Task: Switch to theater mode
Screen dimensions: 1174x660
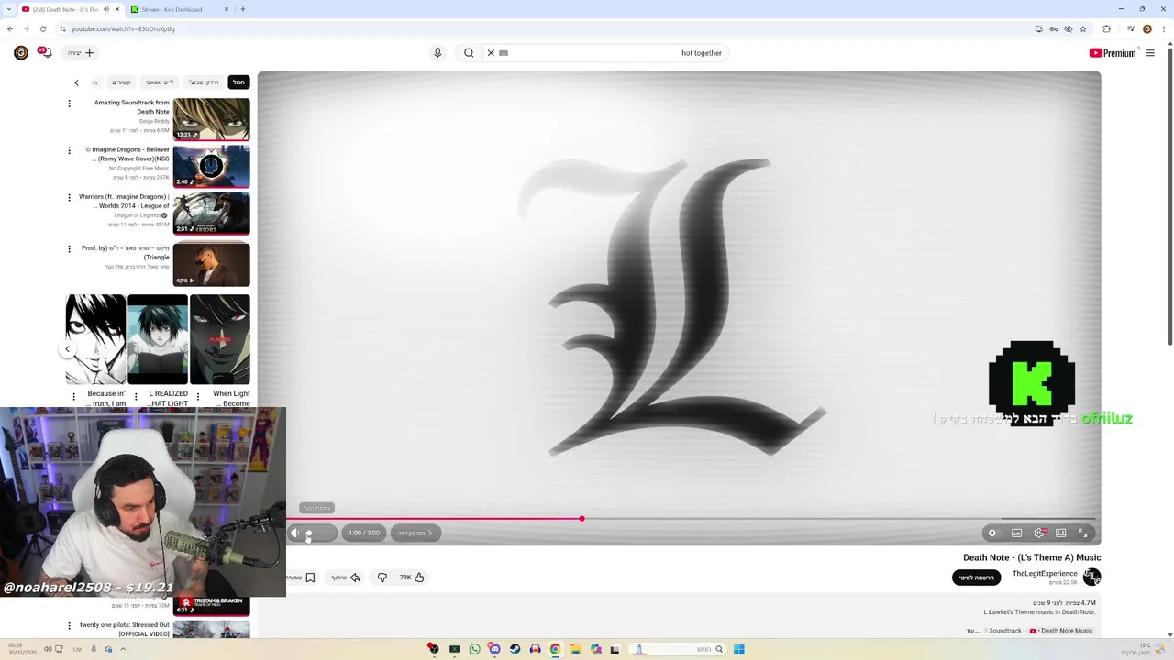Action: pyautogui.click(x=1061, y=533)
